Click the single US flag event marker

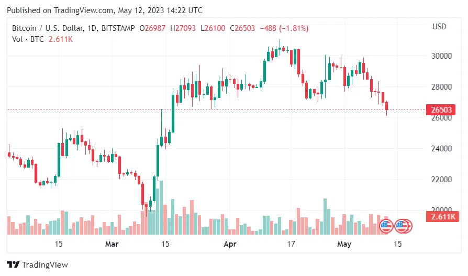385,226
